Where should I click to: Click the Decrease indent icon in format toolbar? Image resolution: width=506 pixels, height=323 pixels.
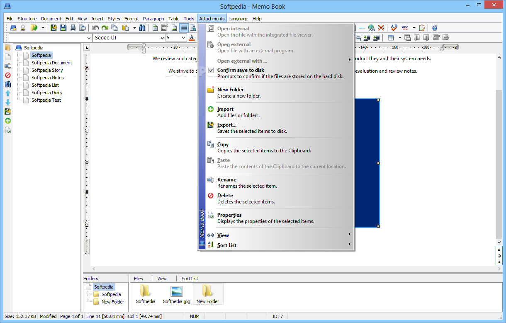(x=376, y=38)
